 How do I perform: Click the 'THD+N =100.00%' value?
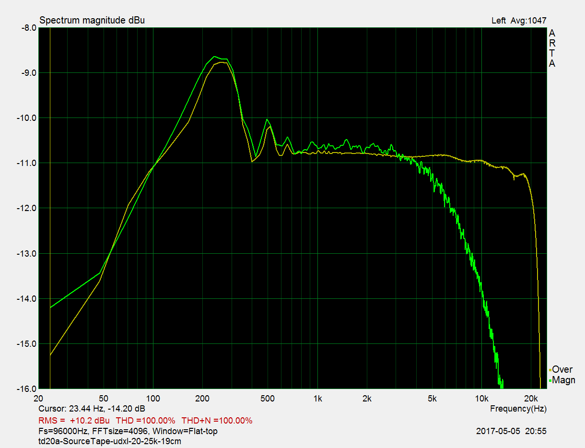217,421
